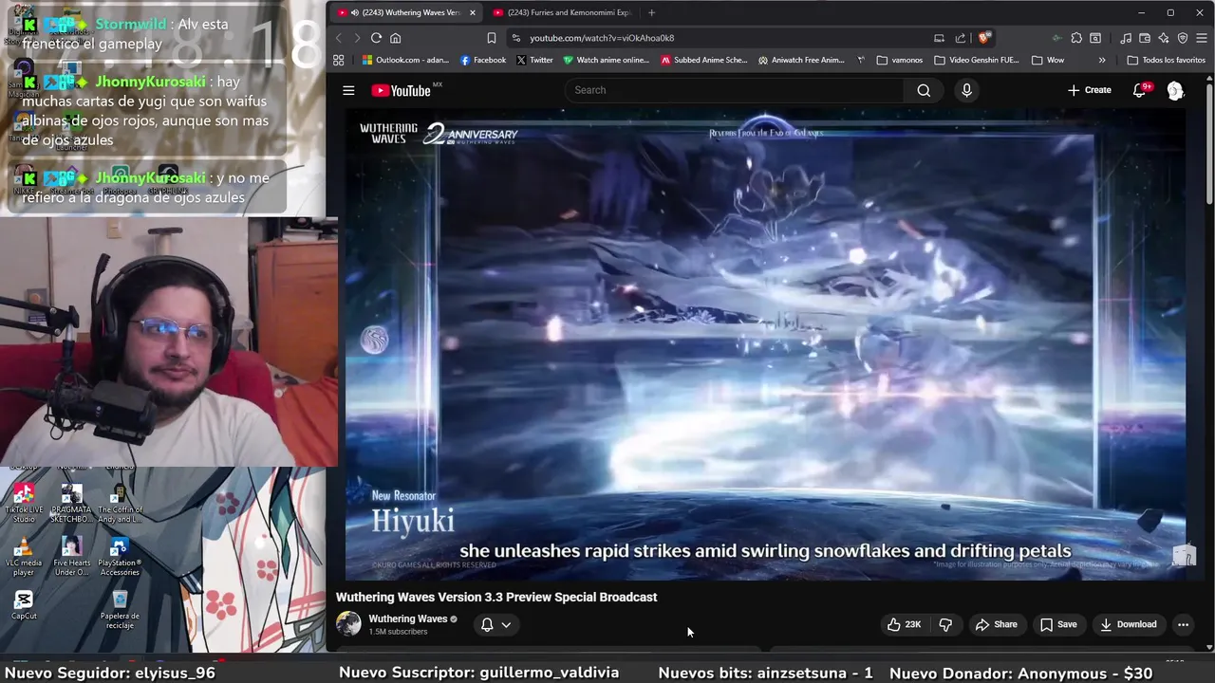The height and width of the screenshot is (683, 1215).
Task: Open the Brave VPN shield icon
Action: (x=1183, y=38)
